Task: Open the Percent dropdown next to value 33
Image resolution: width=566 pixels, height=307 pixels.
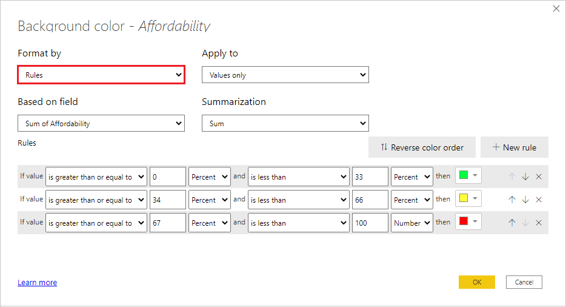Action: click(412, 177)
